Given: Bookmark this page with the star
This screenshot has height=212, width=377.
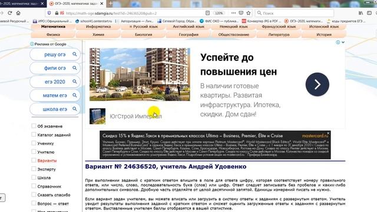Looking at the screenshot, I should tap(249, 13).
